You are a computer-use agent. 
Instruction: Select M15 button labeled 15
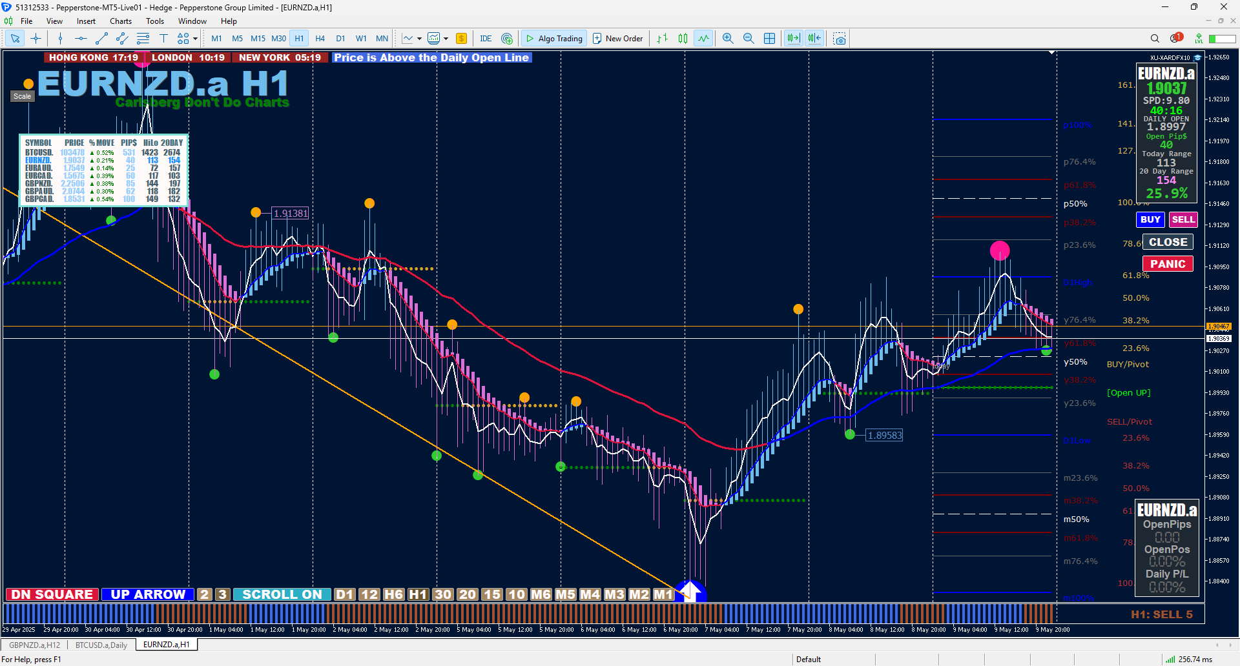click(x=491, y=594)
